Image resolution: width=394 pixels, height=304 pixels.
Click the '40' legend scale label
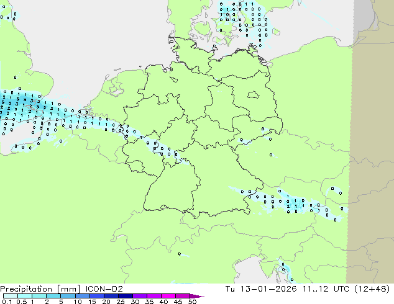coord(163,302)
